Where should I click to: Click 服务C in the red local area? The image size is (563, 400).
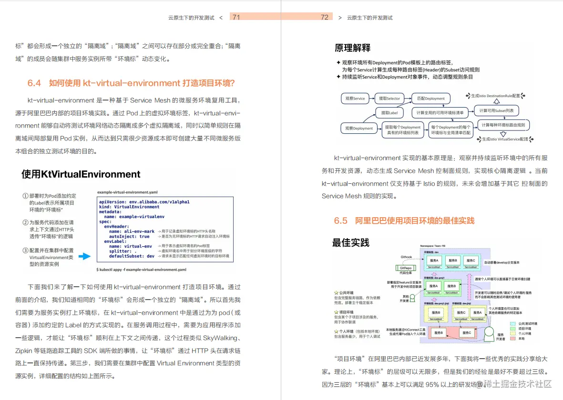(467, 332)
